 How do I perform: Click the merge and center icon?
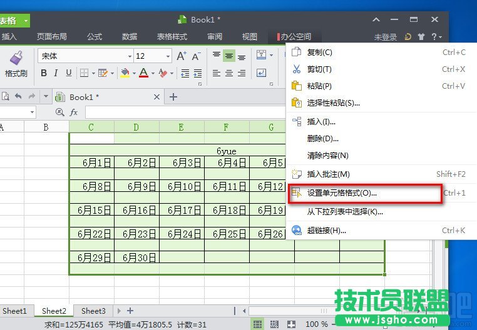coord(261,55)
